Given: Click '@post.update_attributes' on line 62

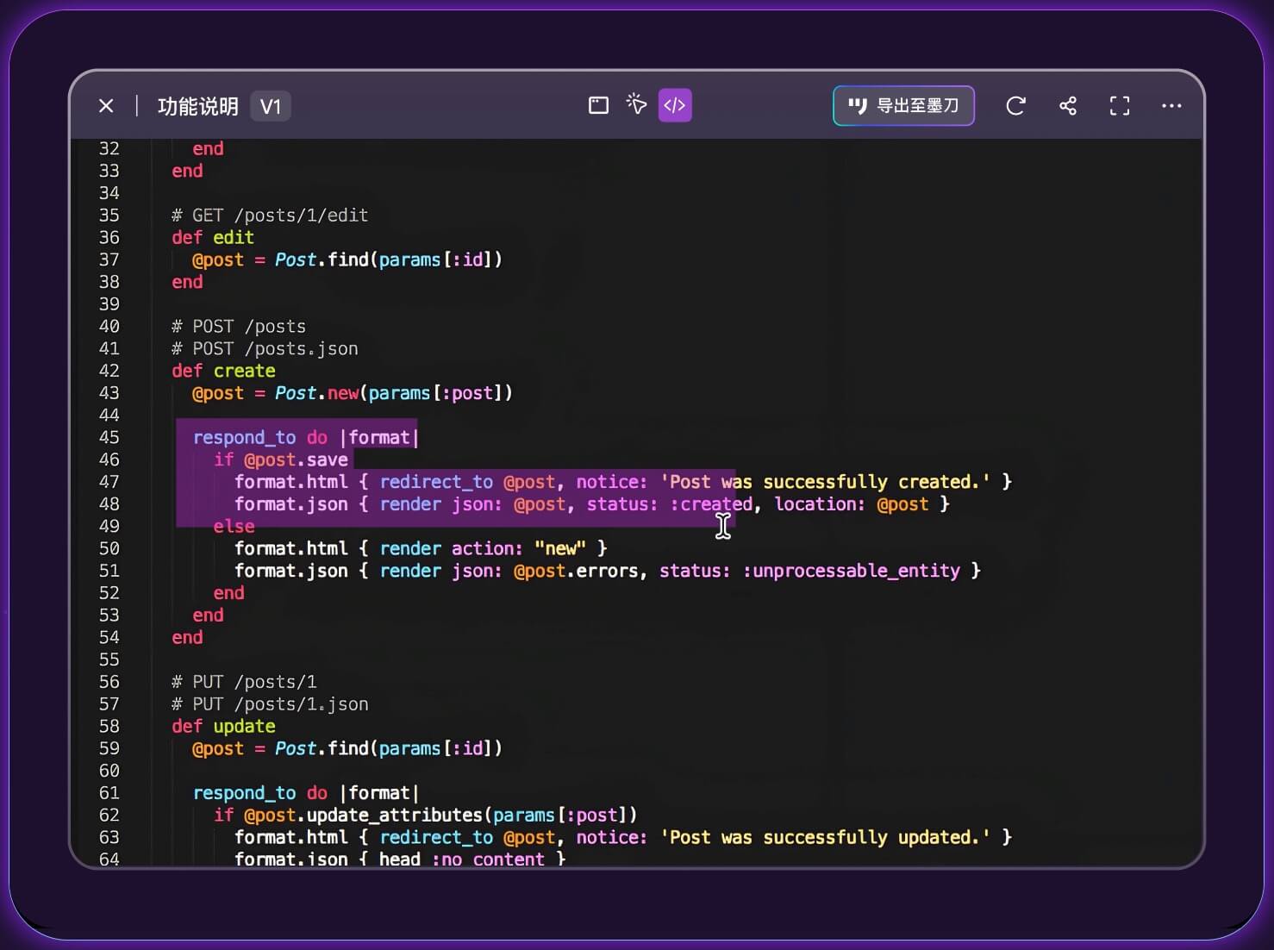Looking at the screenshot, I should point(364,815).
